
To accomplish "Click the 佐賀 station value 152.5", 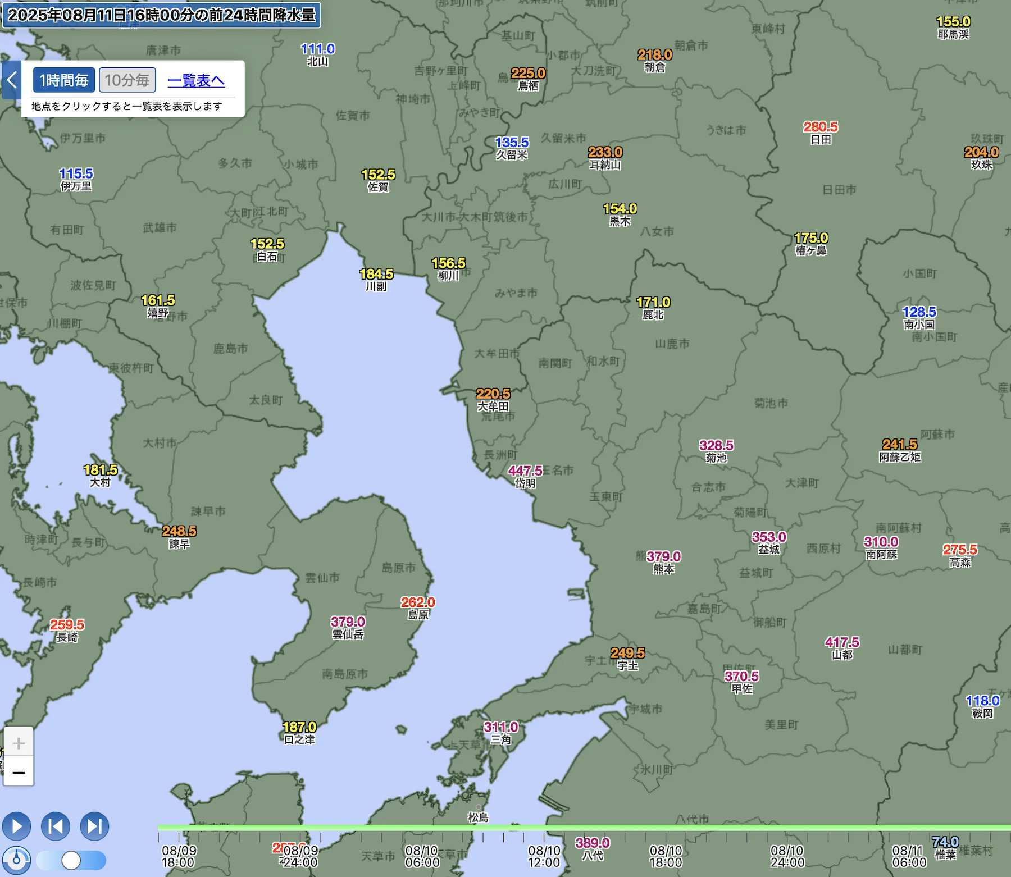I will [378, 175].
